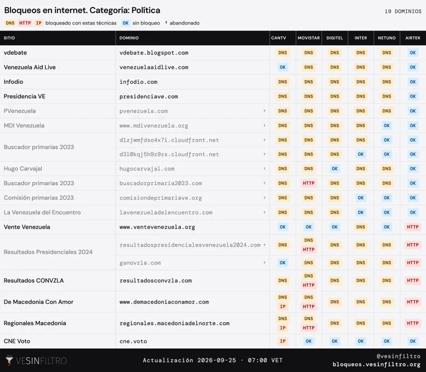Click the Resultados Presidenciales 2024 site name
This screenshot has width=426, height=372.
pos(48,252)
